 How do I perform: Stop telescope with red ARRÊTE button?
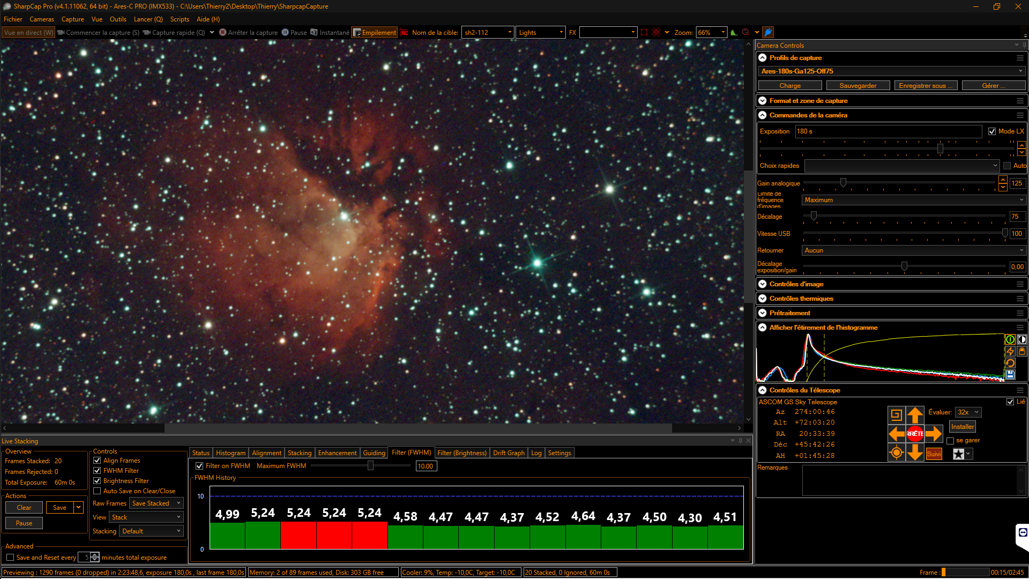[x=915, y=434]
